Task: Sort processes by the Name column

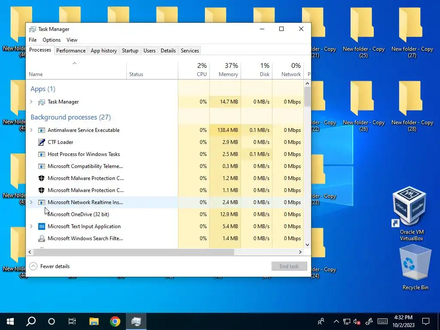Action: coord(76,70)
